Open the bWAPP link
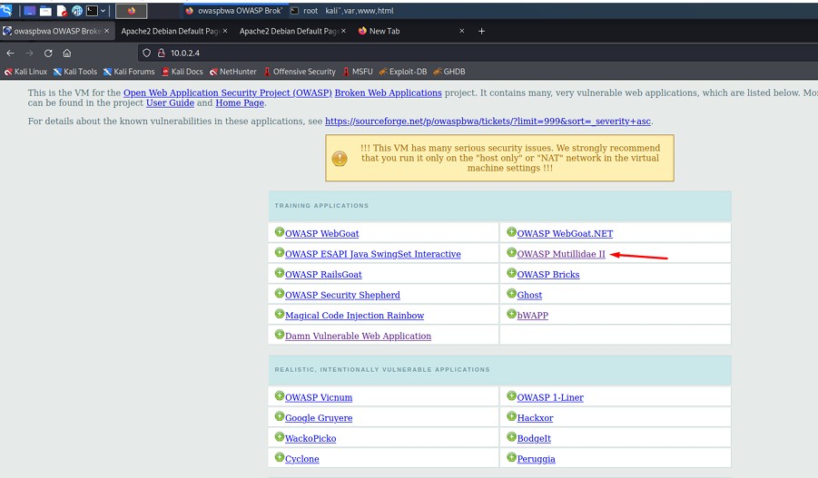 (x=533, y=316)
